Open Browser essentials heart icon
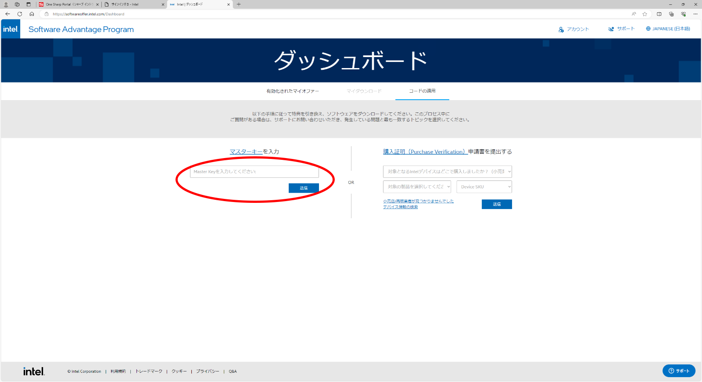The image size is (702, 382). pyautogui.click(x=684, y=14)
